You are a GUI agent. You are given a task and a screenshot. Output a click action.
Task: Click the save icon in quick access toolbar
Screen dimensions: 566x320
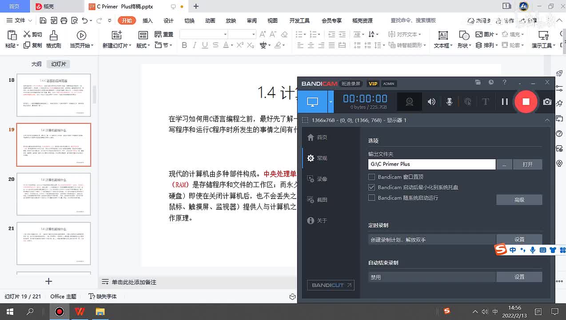43,20
